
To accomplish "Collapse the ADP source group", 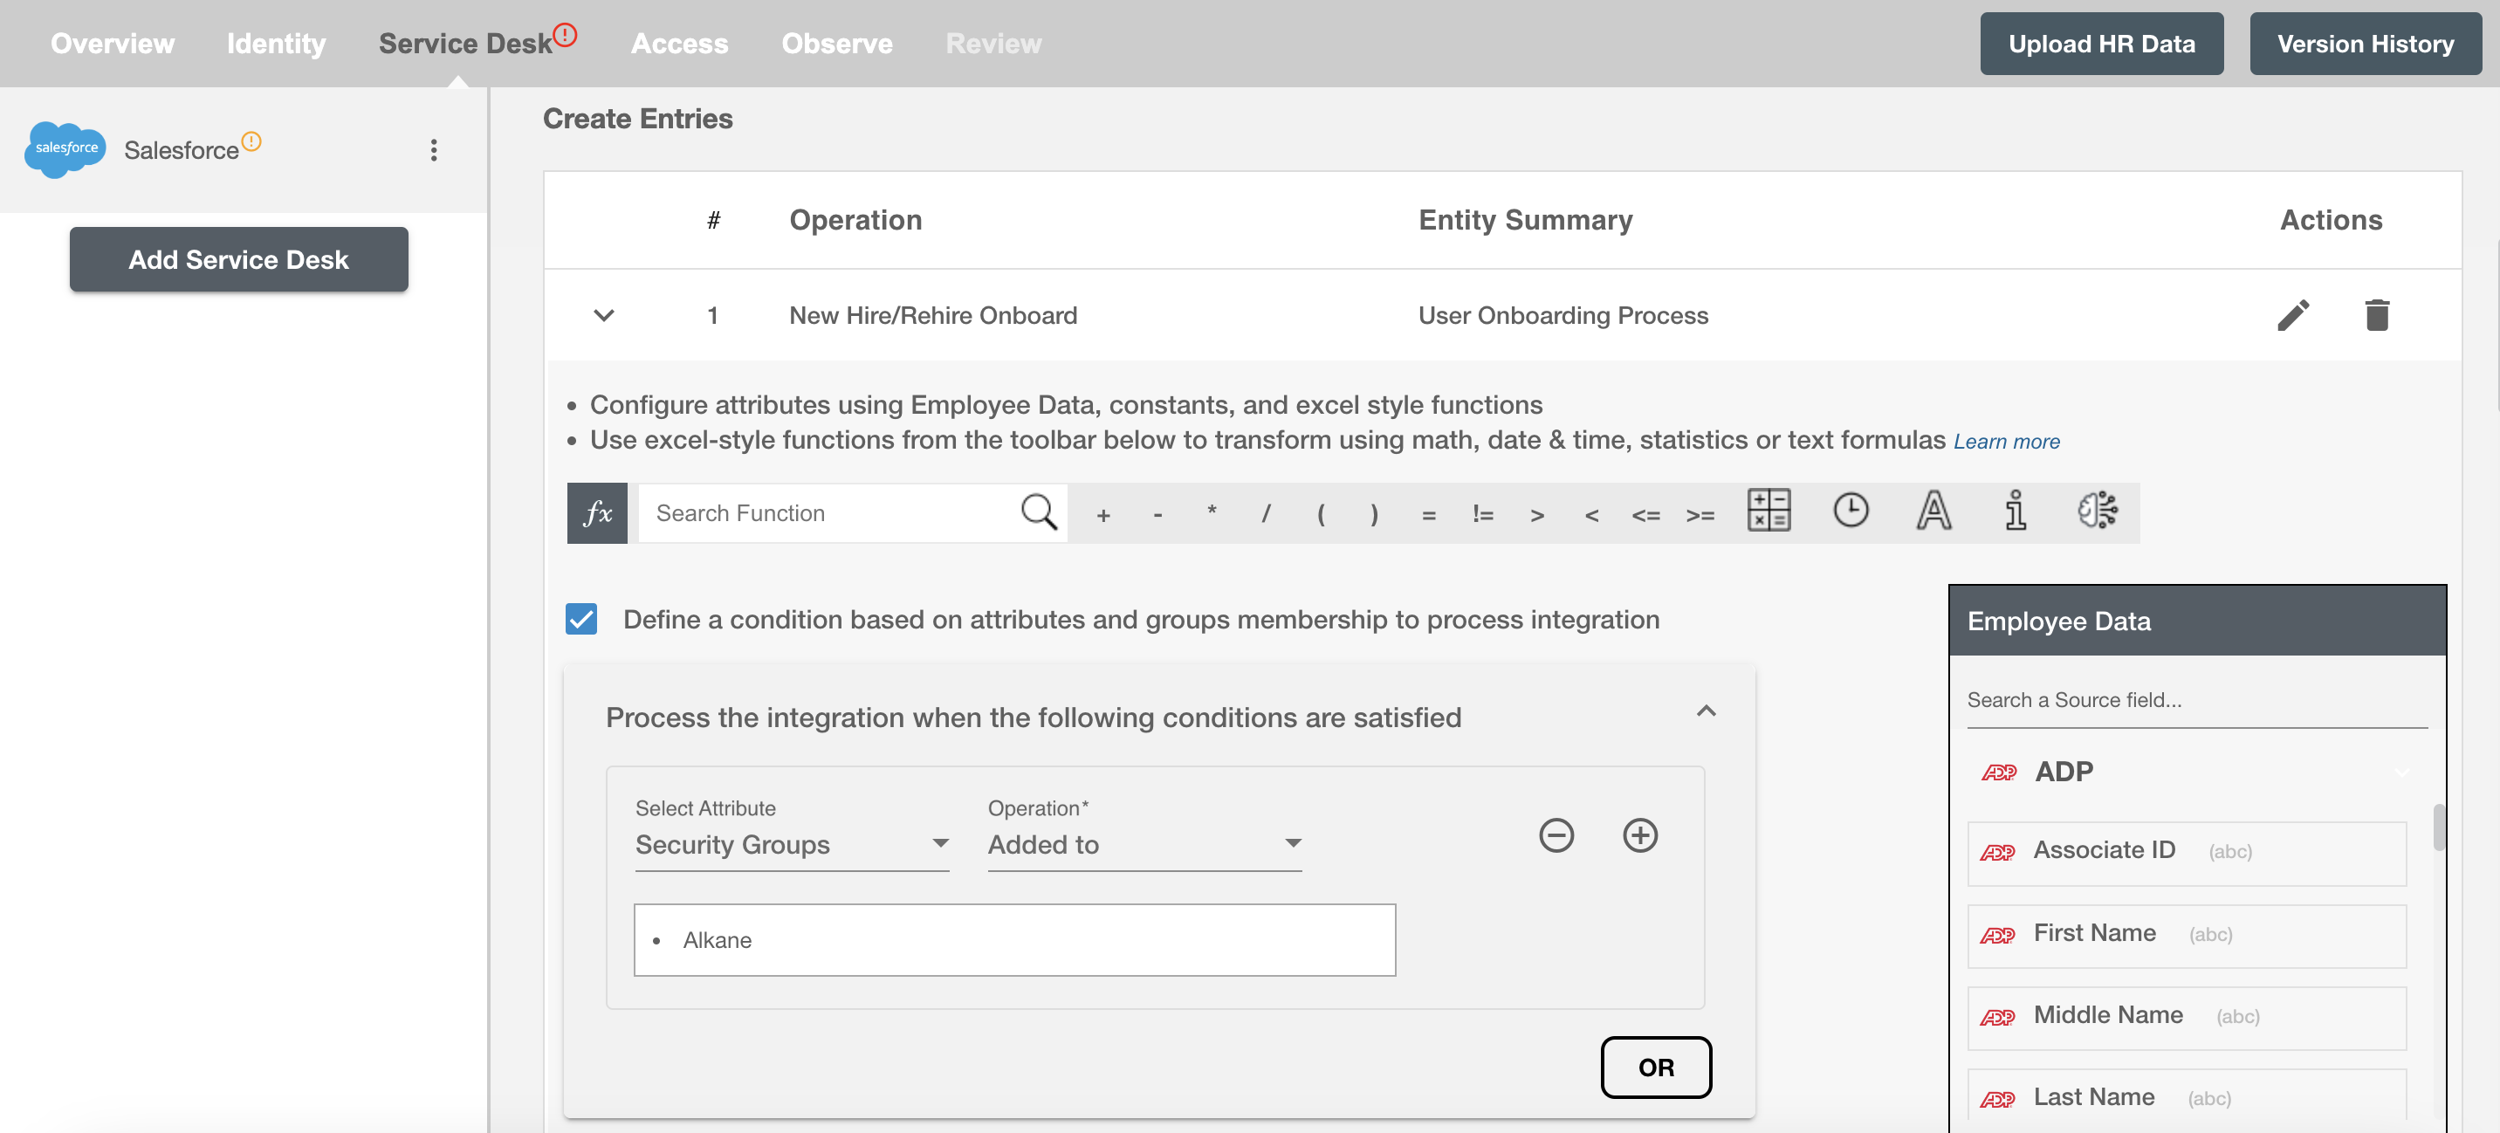I will tap(2401, 772).
